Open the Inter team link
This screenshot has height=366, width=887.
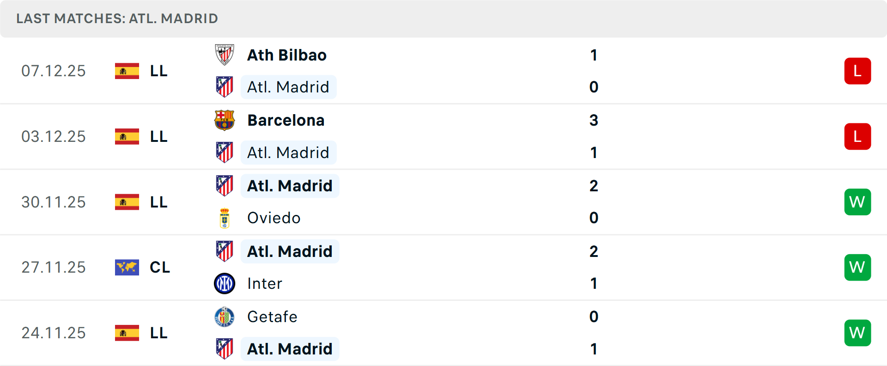pyautogui.click(x=264, y=283)
